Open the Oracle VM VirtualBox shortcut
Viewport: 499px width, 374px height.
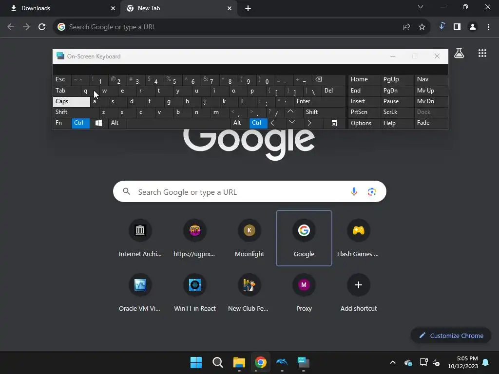point(140,293)
